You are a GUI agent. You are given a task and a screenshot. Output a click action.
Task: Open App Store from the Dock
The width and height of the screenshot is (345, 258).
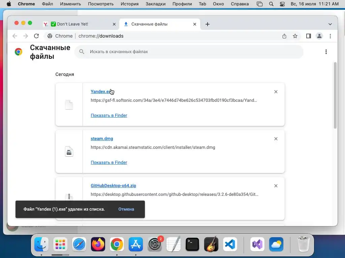(x=136, y=244)
